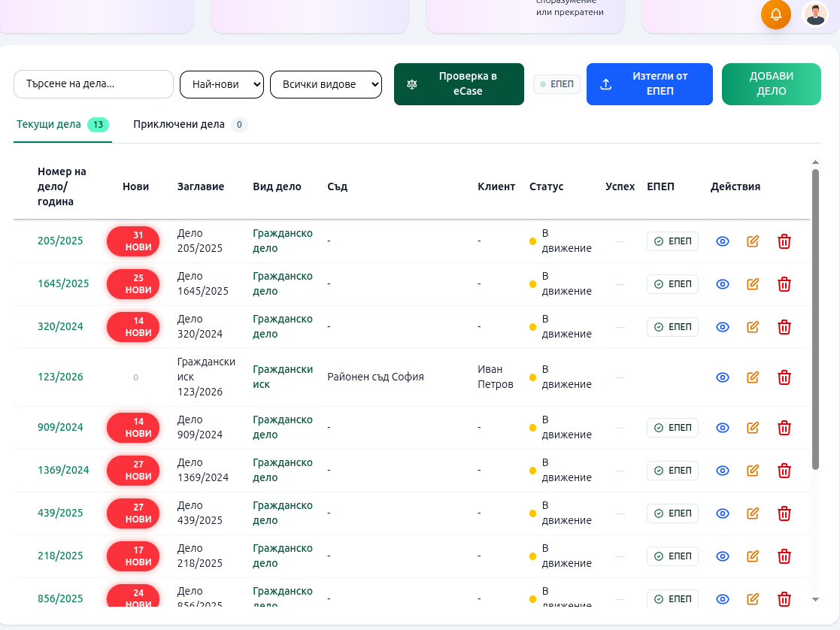View case 1369/2024 via its eye icon
The image size is (840, 630).
pos(723,471)
